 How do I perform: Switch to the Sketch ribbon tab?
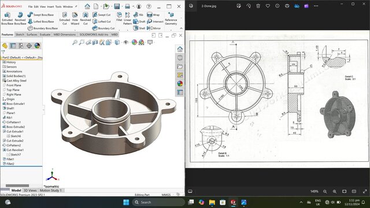tap(20, 35)
